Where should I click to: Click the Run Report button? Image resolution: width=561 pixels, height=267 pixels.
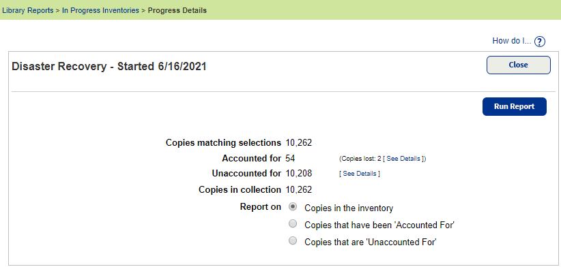pos(515,106)
